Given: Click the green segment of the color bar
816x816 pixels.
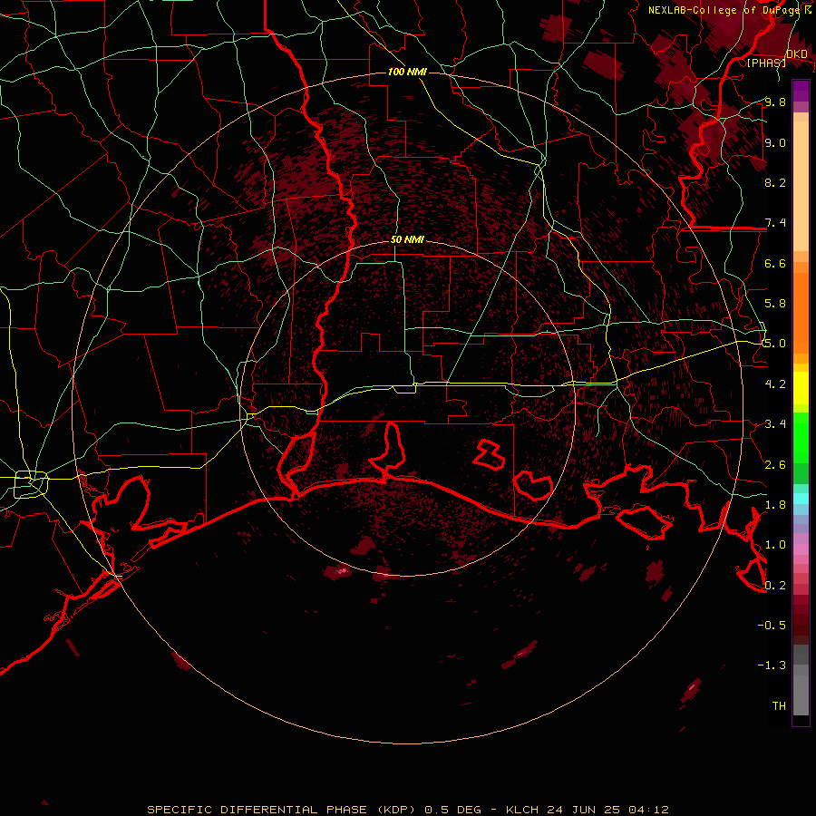Looking at the screenshot, I should (801, 437).
